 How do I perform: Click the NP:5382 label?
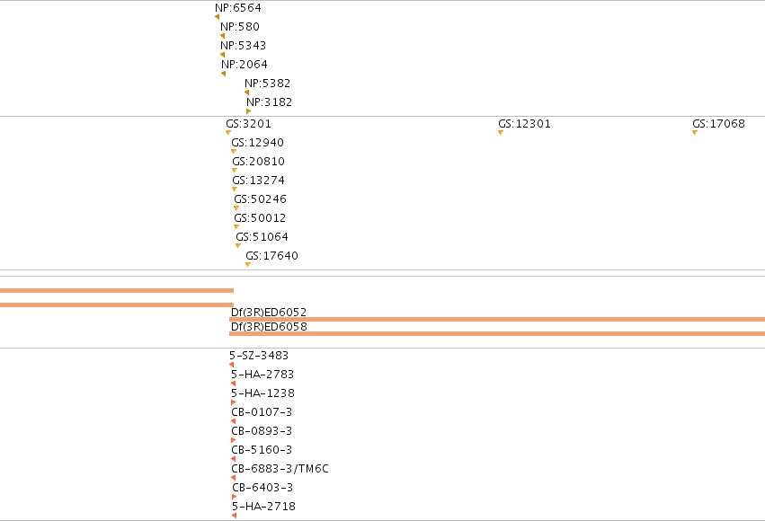(x=268, y=84)
